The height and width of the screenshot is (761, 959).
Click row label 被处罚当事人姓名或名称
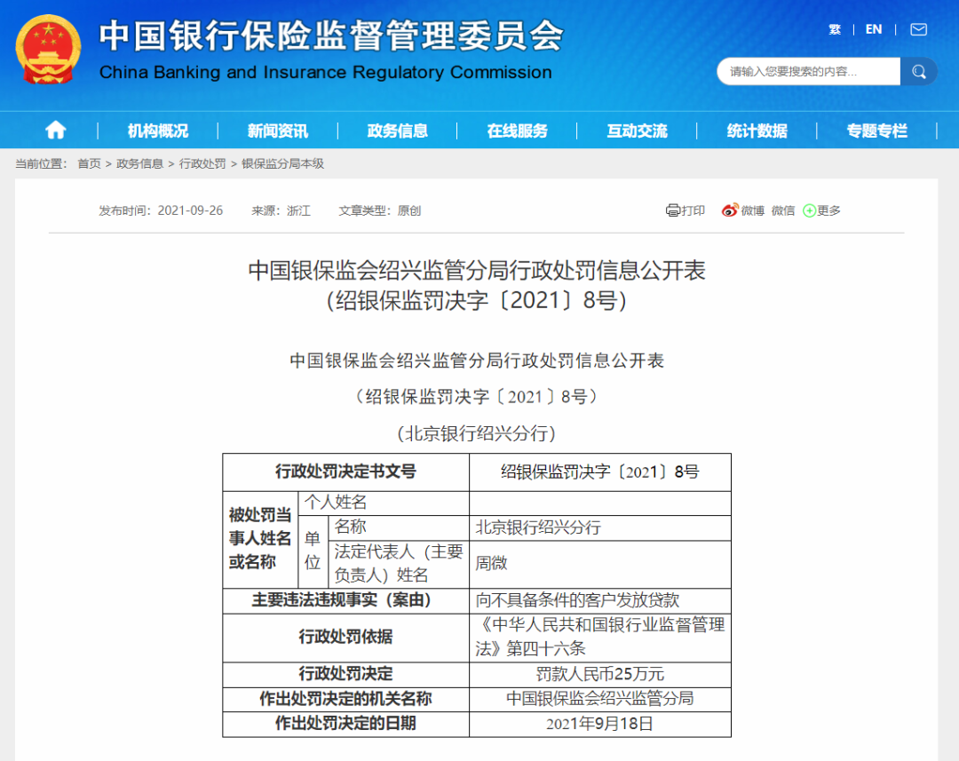[260, 539]
